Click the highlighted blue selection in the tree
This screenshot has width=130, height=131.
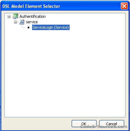(x=51, y=27)
